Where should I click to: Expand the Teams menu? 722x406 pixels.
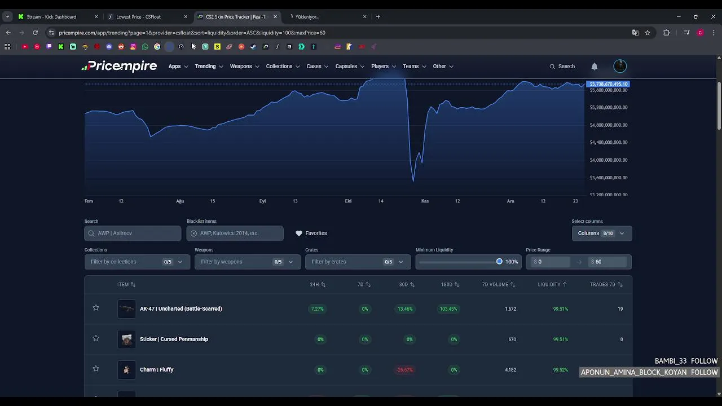(415, 66)
